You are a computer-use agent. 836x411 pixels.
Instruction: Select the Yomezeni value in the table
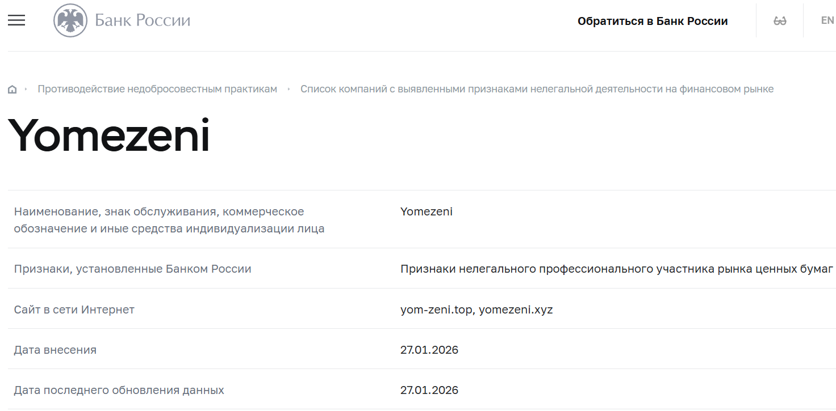tap(427, 211)
